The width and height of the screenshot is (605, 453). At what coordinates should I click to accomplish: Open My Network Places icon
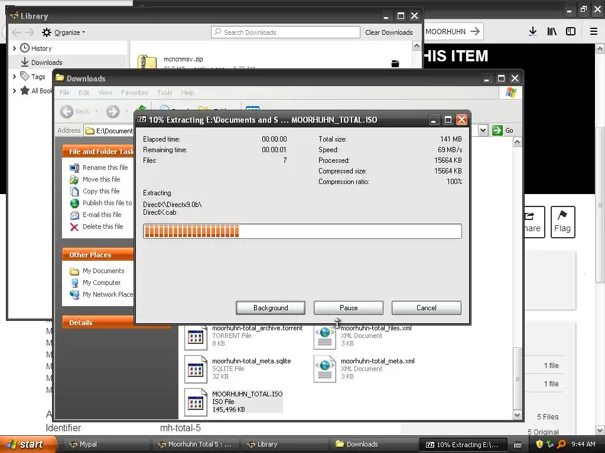click(x=74, y=295)
